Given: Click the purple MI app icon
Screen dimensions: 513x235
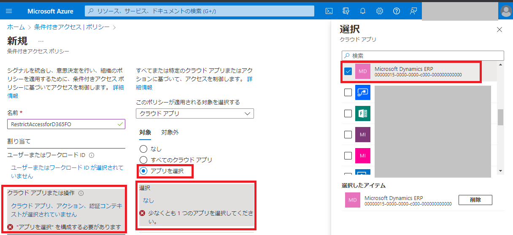Looking at the screenshot, I should point(363,135).
